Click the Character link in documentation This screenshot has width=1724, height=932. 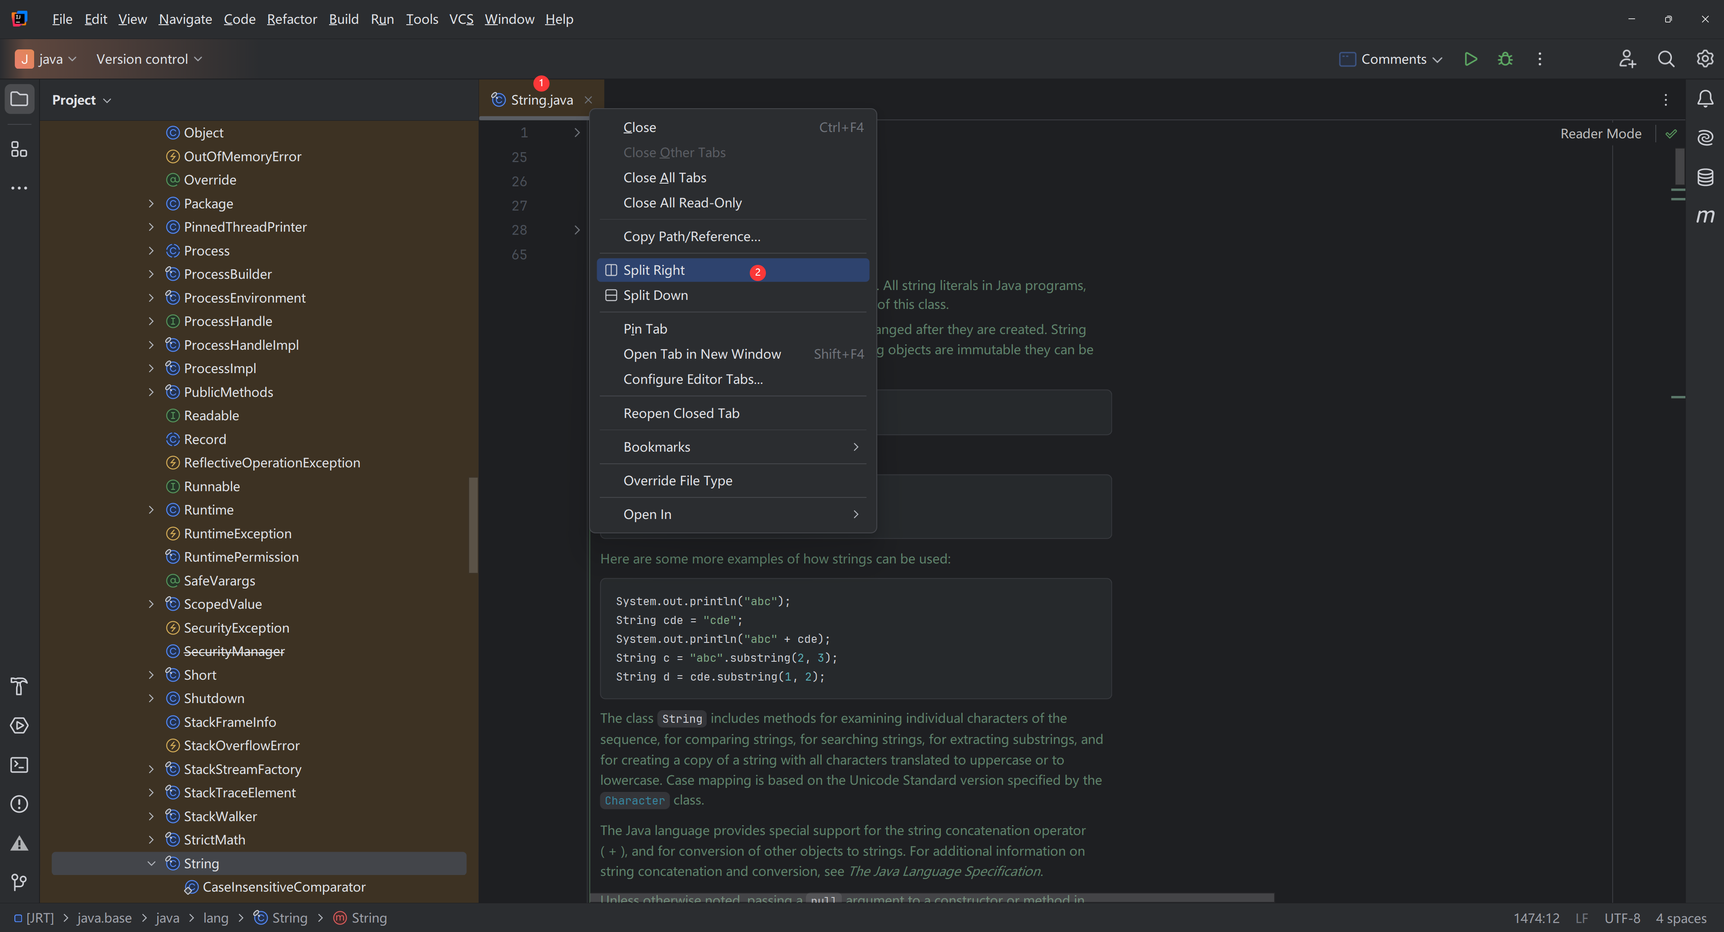coord(634,800)
